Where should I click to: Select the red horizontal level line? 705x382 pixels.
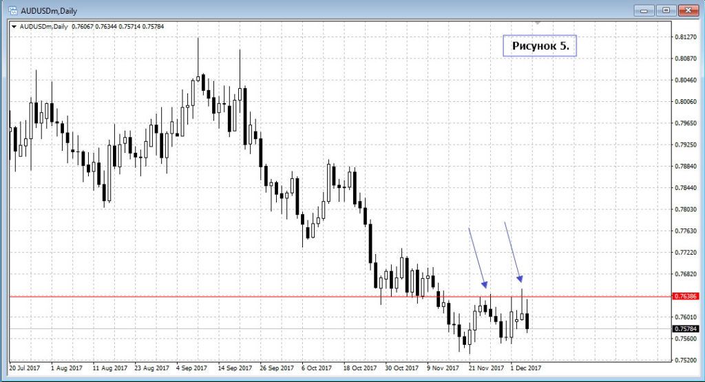point(207,296)
